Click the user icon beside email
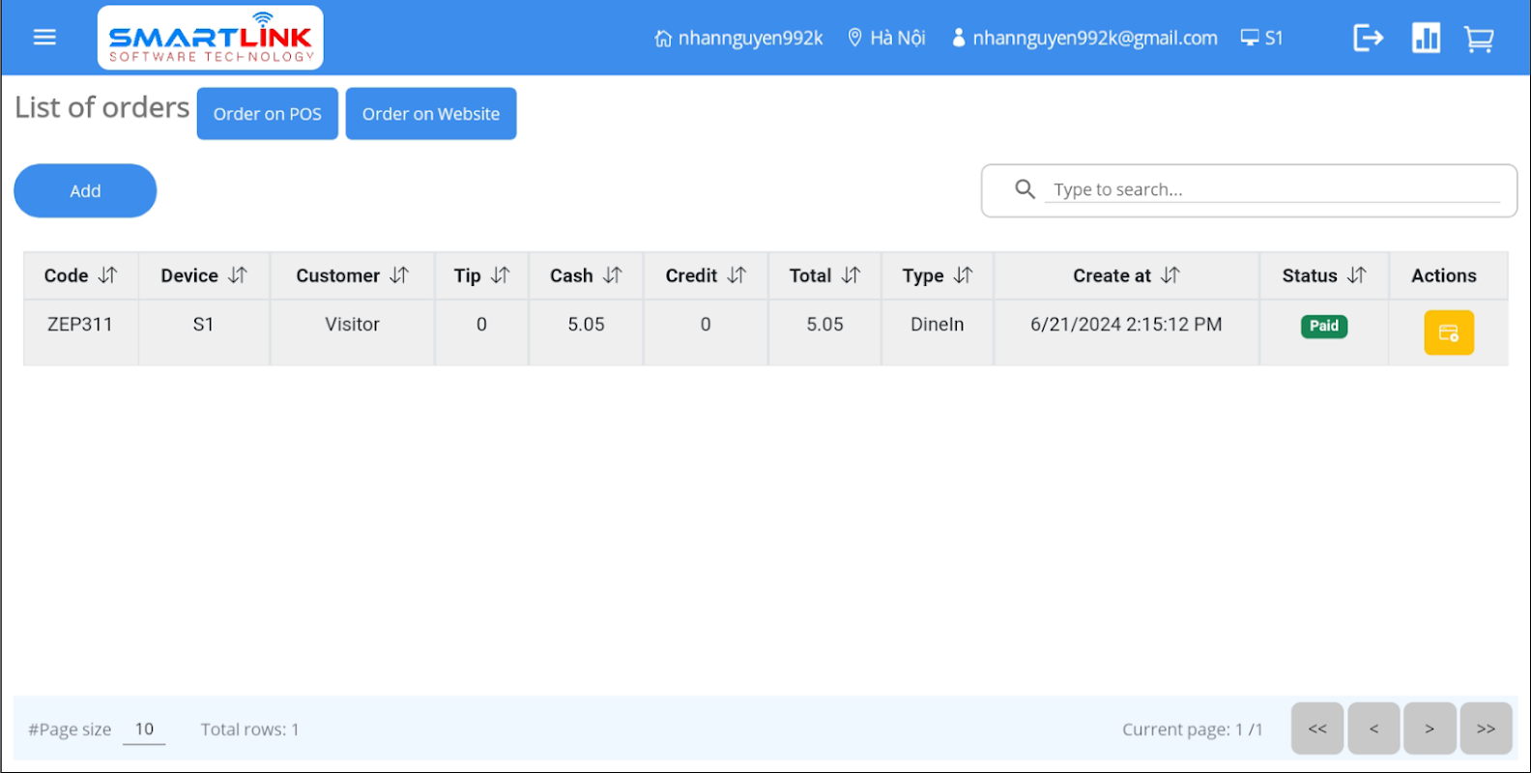Viewport: 1531px width, 773px height. pos(959,38)
